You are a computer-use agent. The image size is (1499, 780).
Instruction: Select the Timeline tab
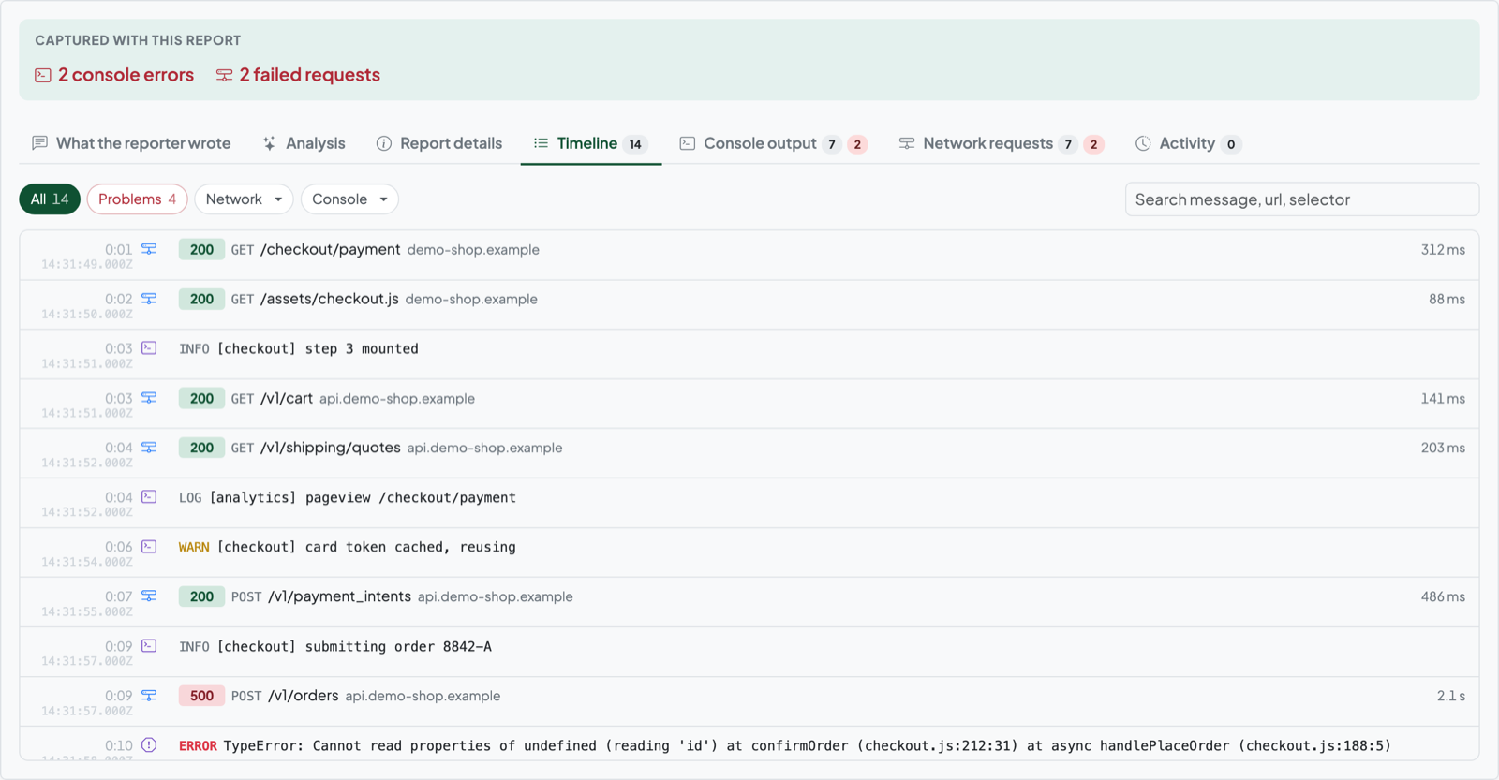(x=591, y=143)
